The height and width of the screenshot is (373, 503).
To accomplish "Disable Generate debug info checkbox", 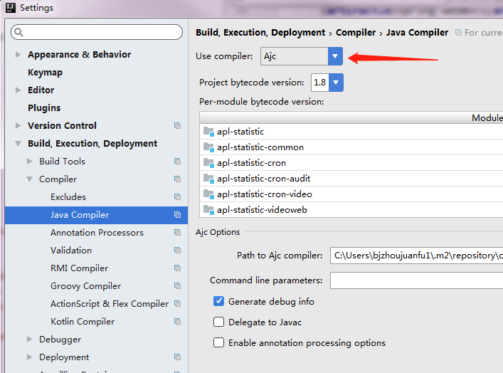I will 219,302.
